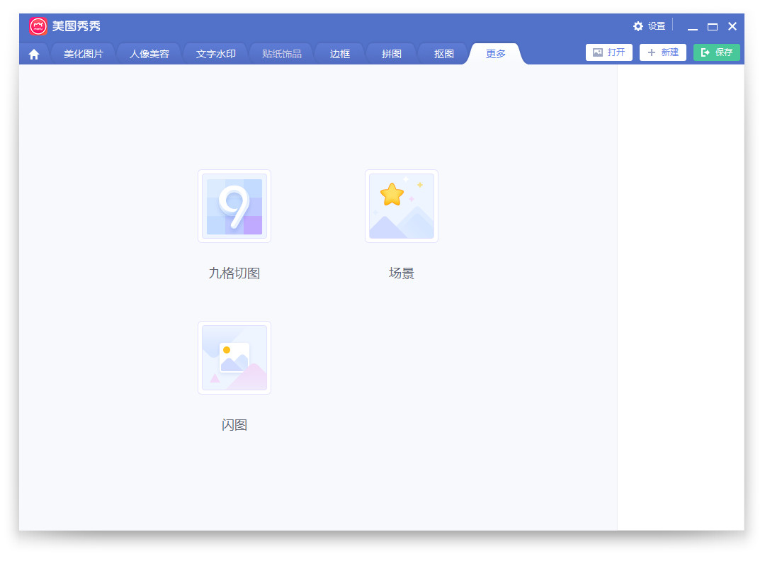Click the 新建 new canvas button
765x566 pixels.
point(662,52)
